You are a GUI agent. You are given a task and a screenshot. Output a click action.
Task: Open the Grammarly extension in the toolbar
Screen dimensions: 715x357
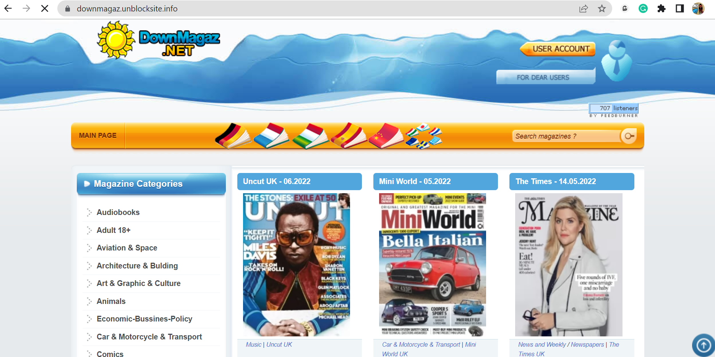(x=643, y=8)
